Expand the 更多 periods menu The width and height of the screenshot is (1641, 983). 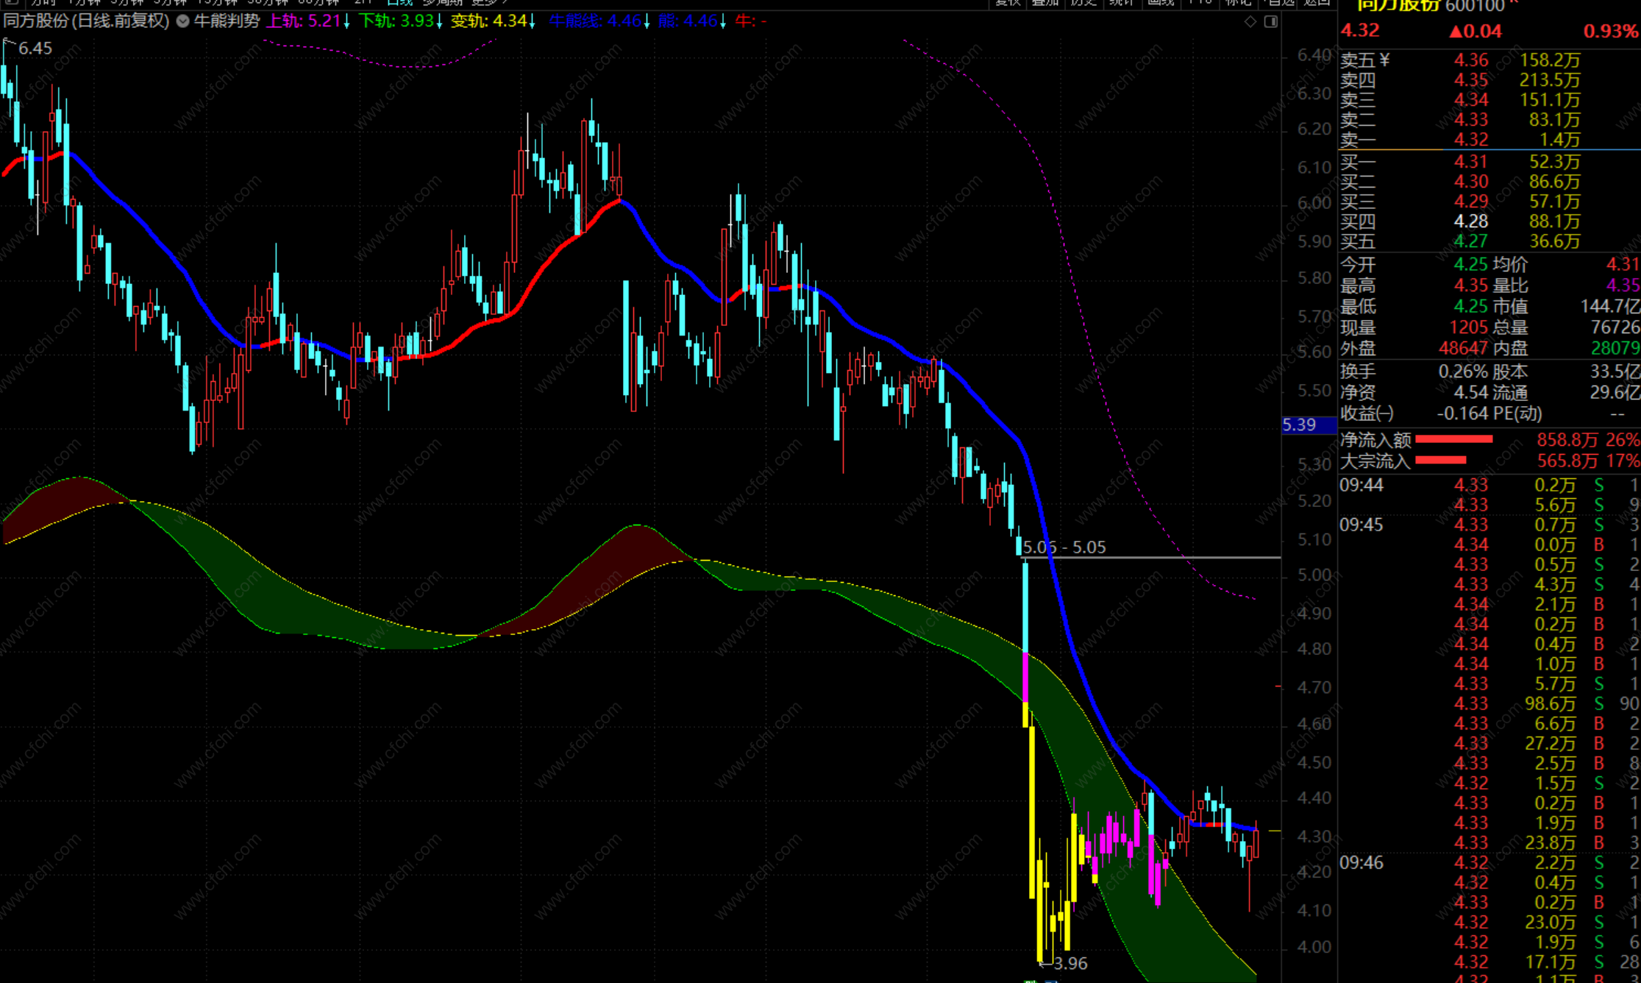[x=488, y=2]
